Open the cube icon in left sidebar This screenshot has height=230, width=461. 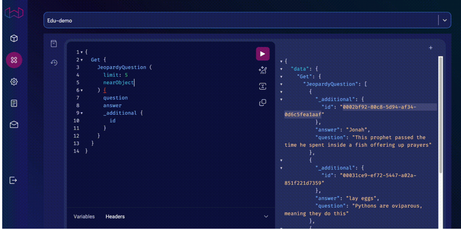(x=14, y=39)
